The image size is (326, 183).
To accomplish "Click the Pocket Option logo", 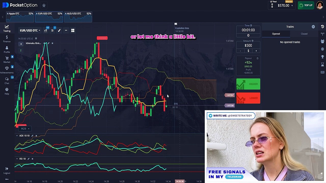I will [x=20, y=5].
